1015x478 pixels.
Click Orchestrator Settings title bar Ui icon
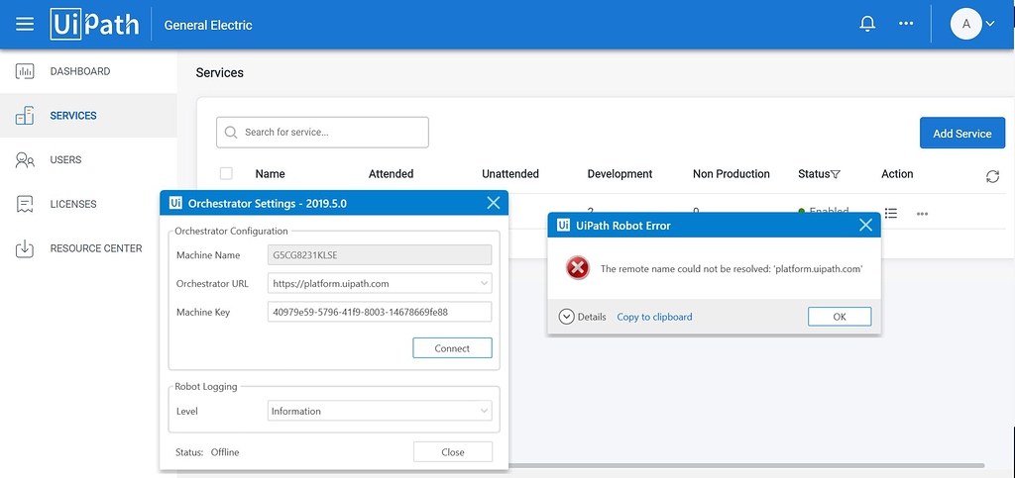pos(175,203)
